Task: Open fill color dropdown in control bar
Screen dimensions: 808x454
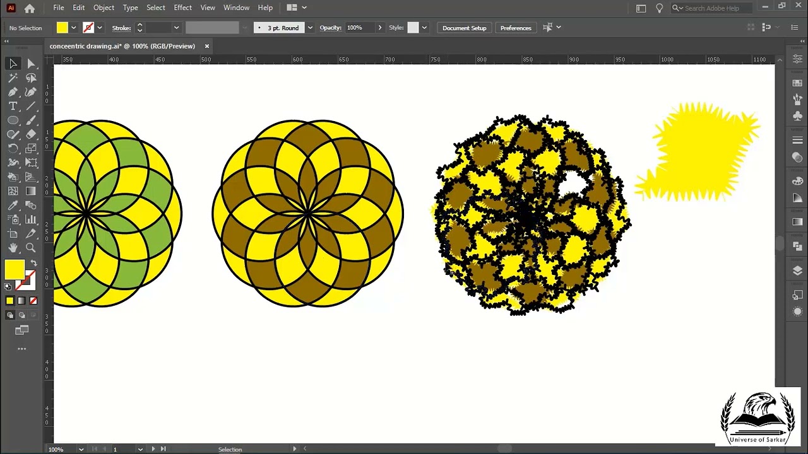Action: (74, 28)
